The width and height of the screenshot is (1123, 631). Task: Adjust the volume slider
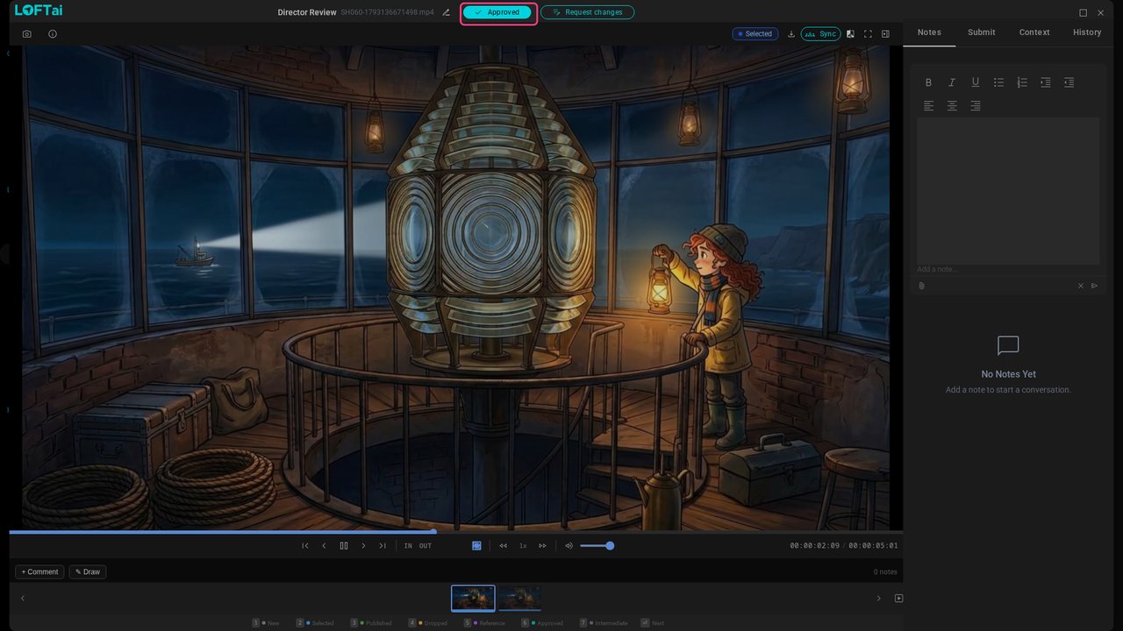(597, 546)
